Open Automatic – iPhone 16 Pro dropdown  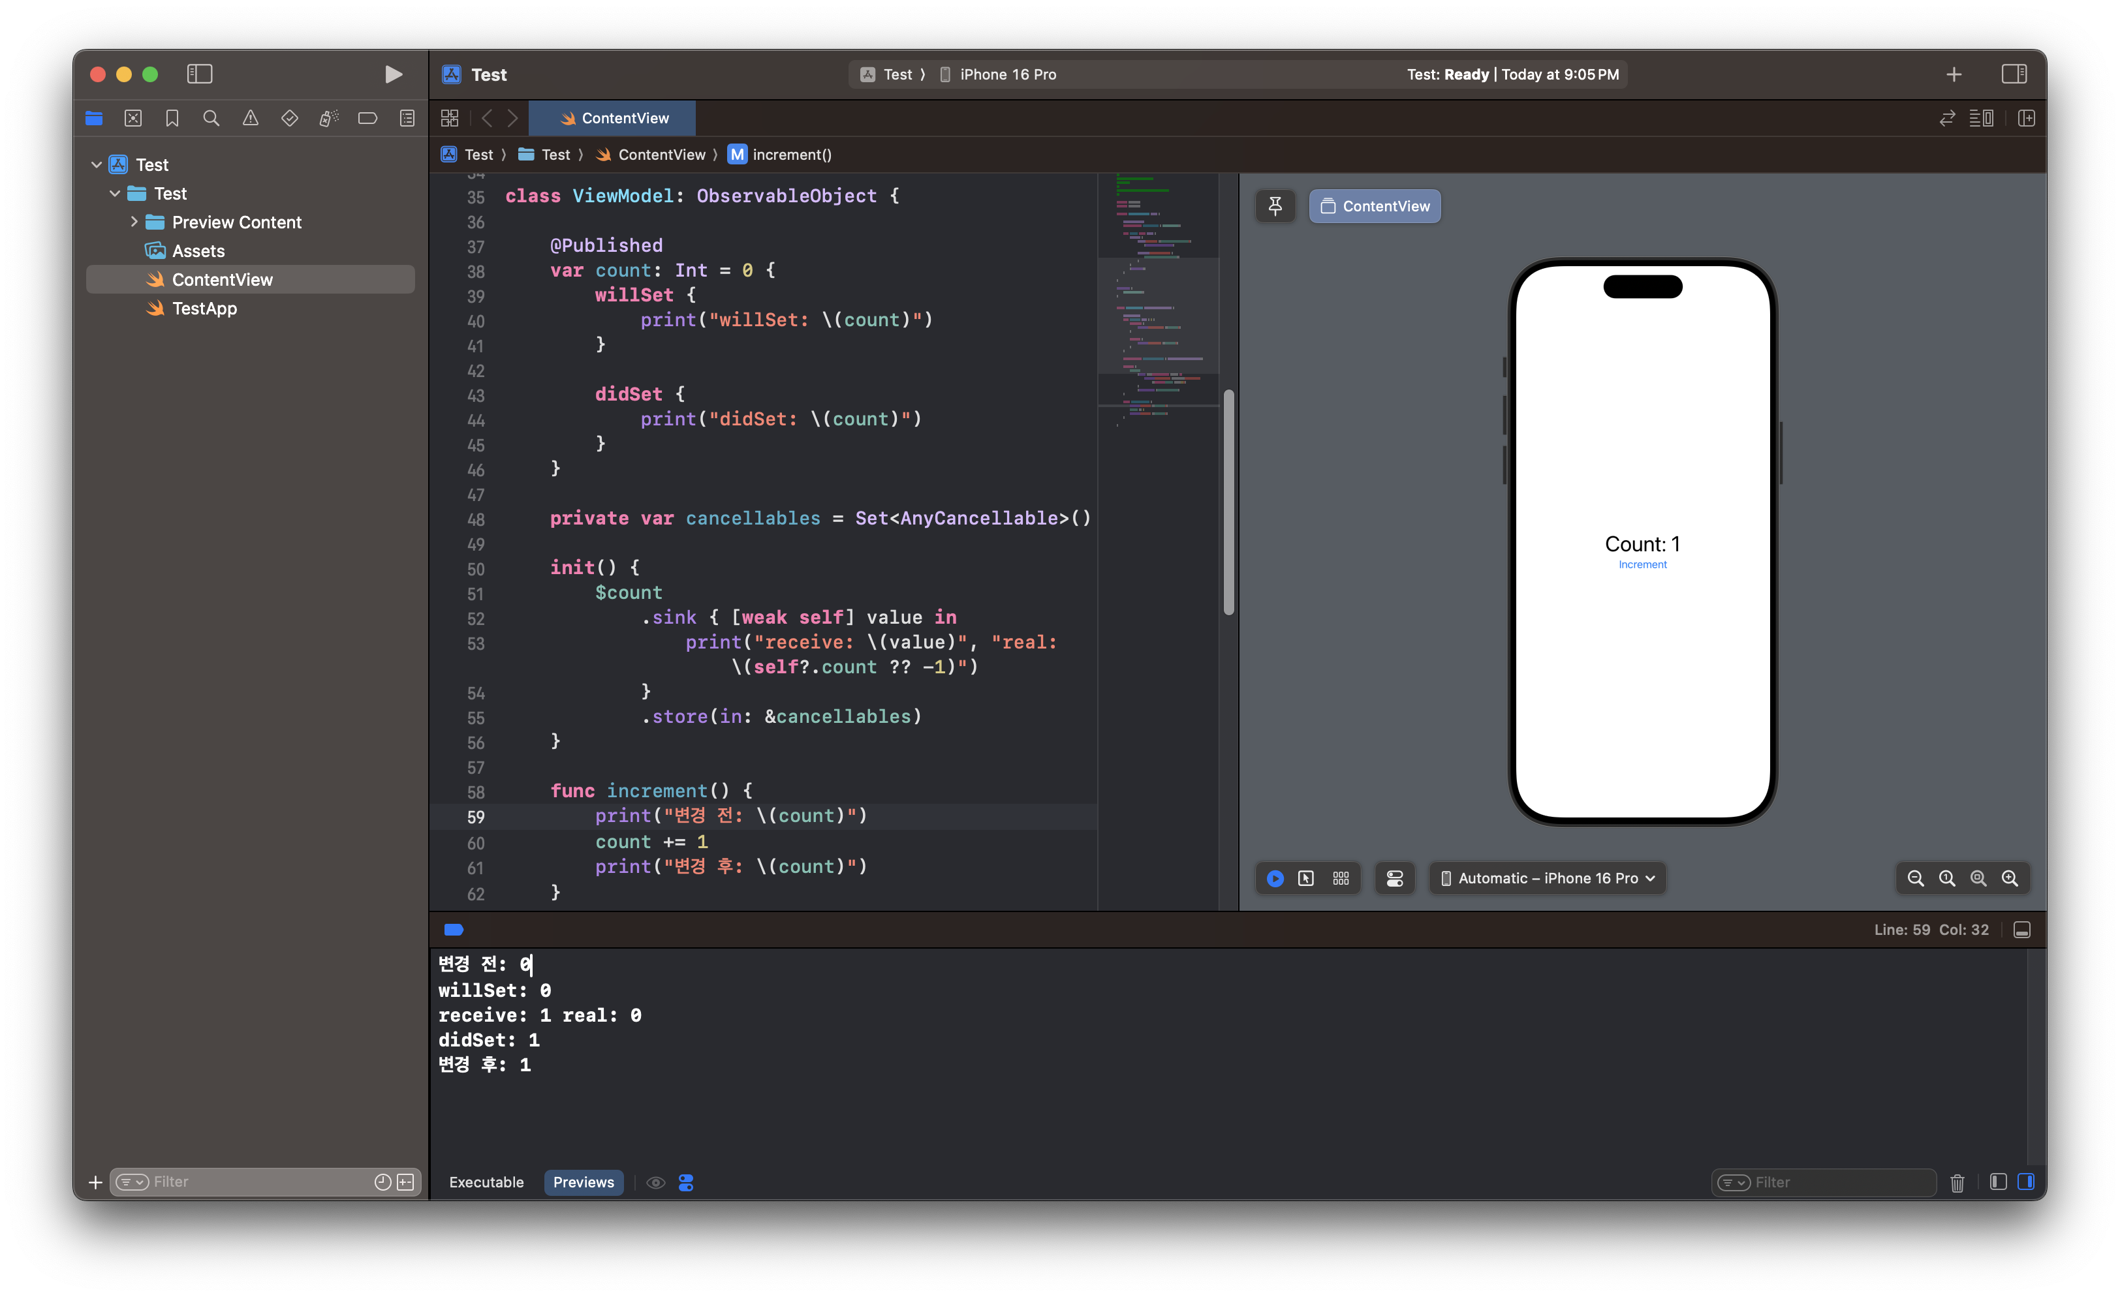[x=1548, y=878]
